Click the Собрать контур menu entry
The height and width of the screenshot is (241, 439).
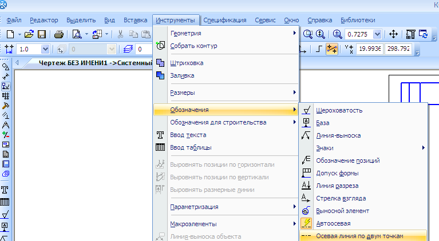click(226, 46)
